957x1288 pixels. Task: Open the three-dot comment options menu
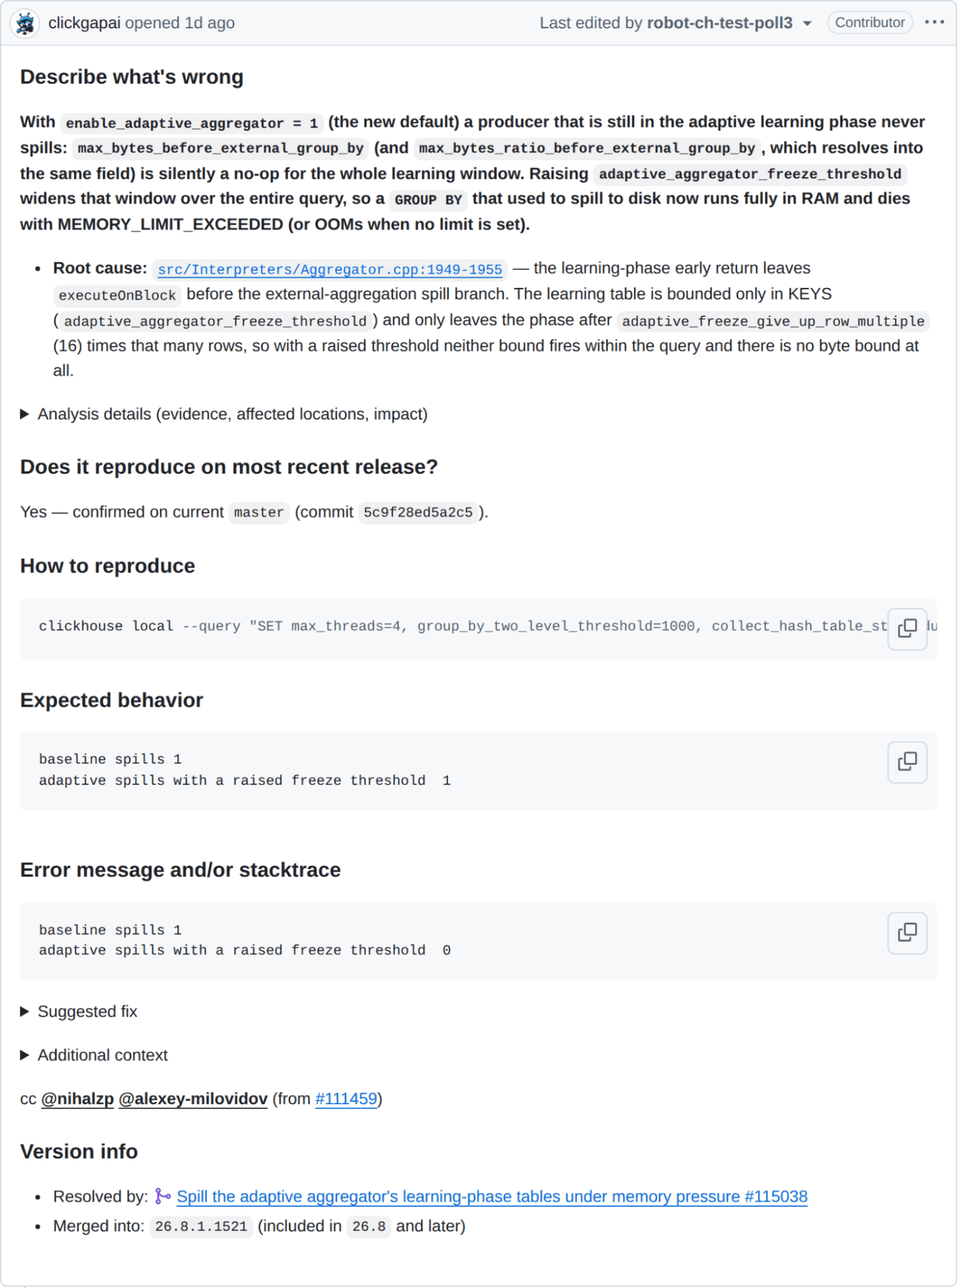[934, 23]
